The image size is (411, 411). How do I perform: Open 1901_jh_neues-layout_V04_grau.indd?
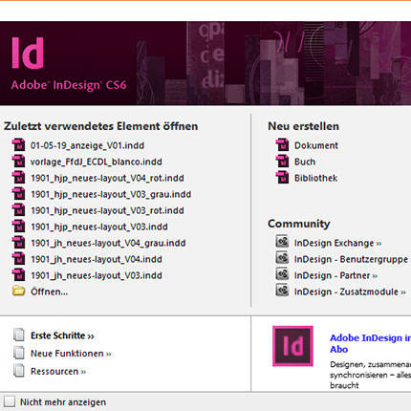(108, 243)
